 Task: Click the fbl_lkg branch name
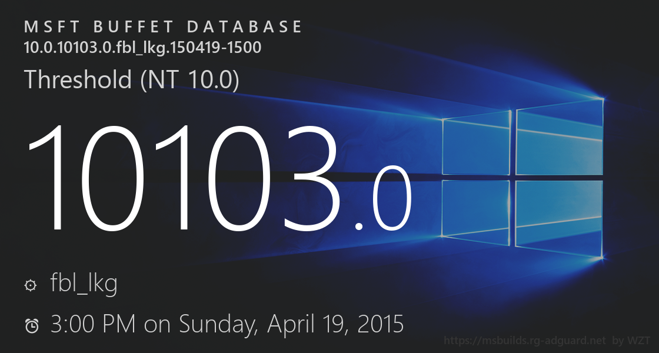84,284
